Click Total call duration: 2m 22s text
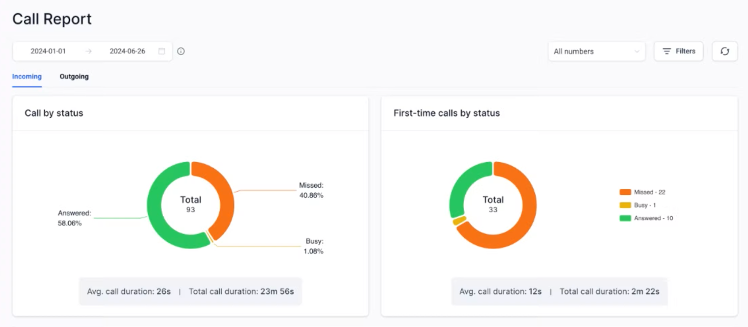This screenshot has height=327, width=748. tap(610, 291)
